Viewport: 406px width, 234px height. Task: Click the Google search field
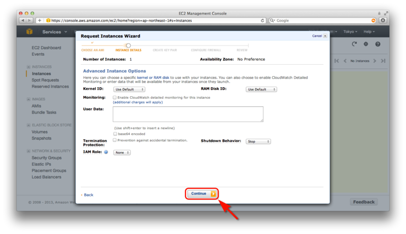323,20
